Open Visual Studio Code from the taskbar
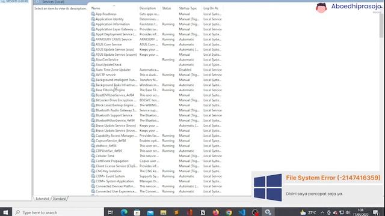 242,212
